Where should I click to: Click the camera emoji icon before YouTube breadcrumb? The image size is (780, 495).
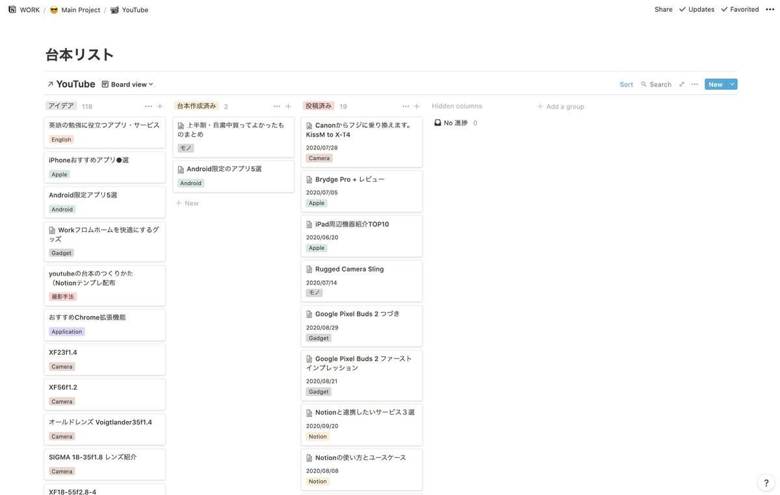tap(114, 10)
